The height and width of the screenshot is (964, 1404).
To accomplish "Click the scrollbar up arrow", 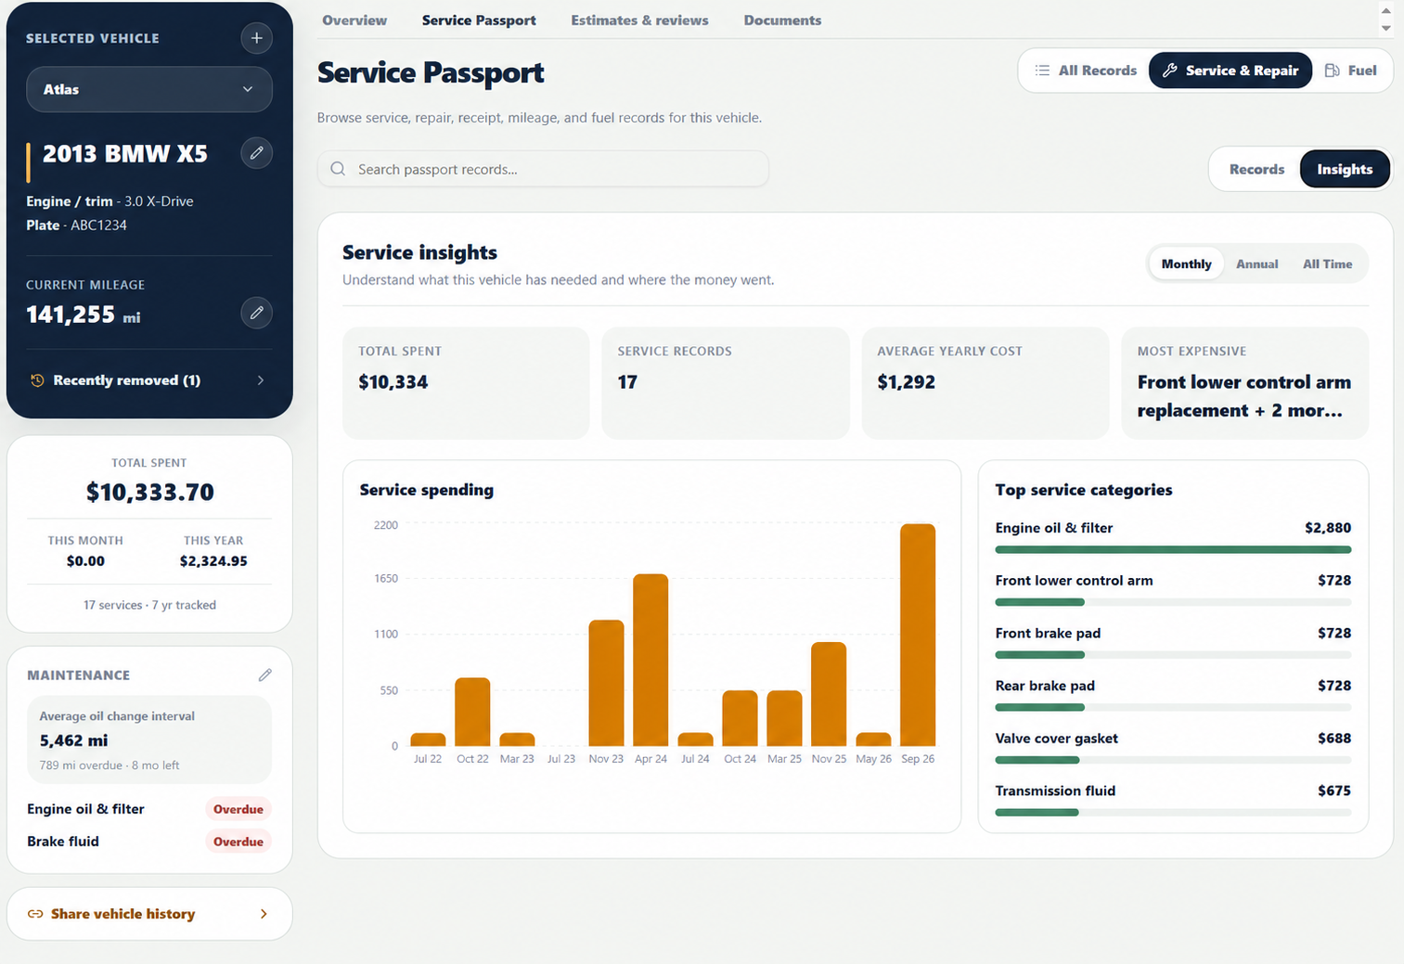I will 1385,11.
